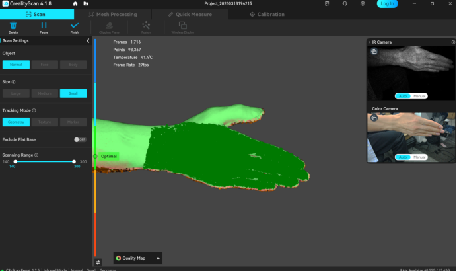This screenshot has width=457, height=271.
Task: Select the Geometry tracking mode
Action: (x=16, y=122)
